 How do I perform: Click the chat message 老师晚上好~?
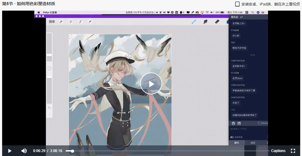[239, 23]
